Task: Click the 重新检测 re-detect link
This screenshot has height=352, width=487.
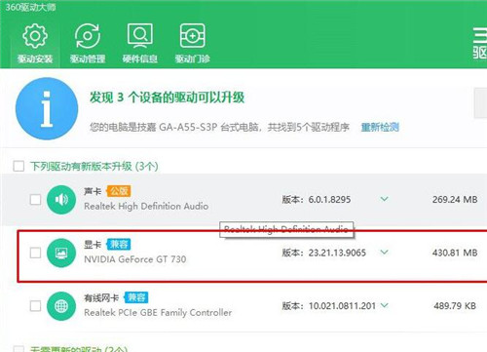Action: (x=380, y=127)
